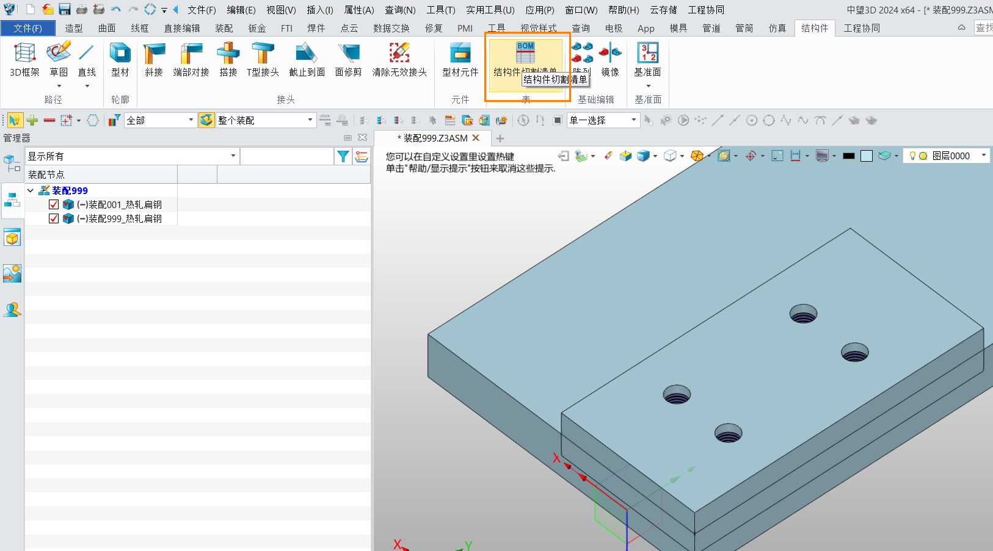Select the 镜像 mirror tool
Image resolution: width=993 pixels, height=551 pixels.
tap(610, 59)
